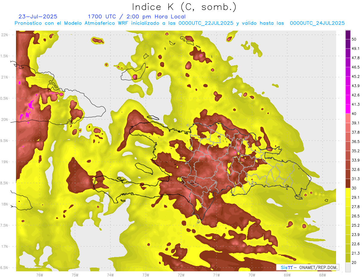Select the color bar label "31.3"

click(356, 179)
